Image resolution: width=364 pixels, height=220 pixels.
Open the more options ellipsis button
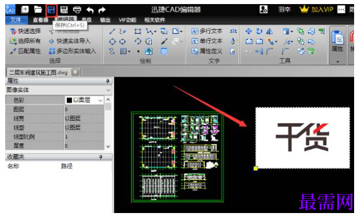tap(341, 9)
